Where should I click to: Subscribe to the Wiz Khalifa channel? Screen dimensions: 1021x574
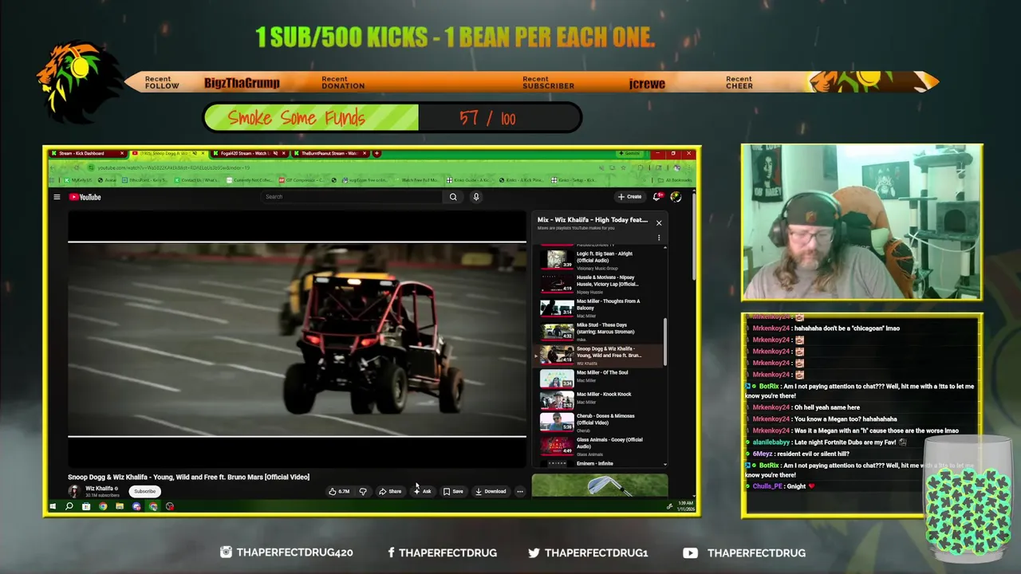144,491
